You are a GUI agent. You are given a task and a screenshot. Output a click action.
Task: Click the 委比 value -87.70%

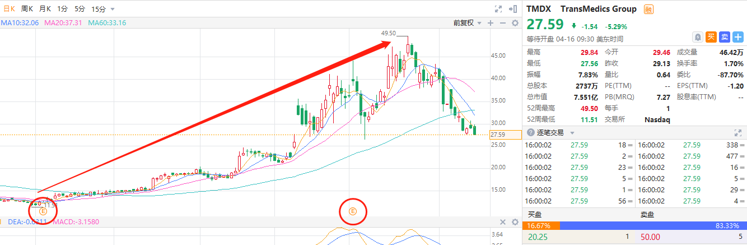(x=731, y=75)
